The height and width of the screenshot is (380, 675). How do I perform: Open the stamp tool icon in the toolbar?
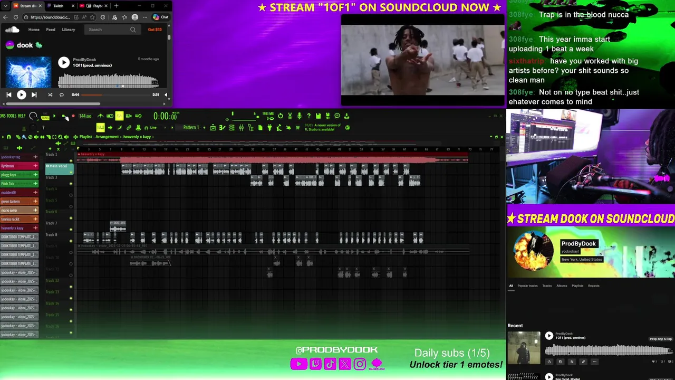point(139,127)
